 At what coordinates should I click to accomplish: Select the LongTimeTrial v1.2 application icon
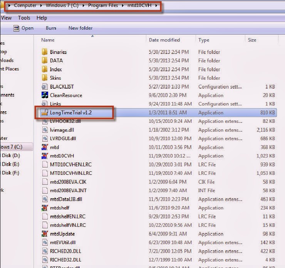(x=45, y=112)
